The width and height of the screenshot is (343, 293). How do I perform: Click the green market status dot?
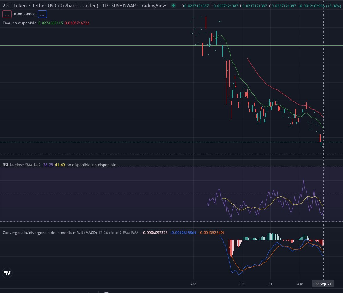174,6
